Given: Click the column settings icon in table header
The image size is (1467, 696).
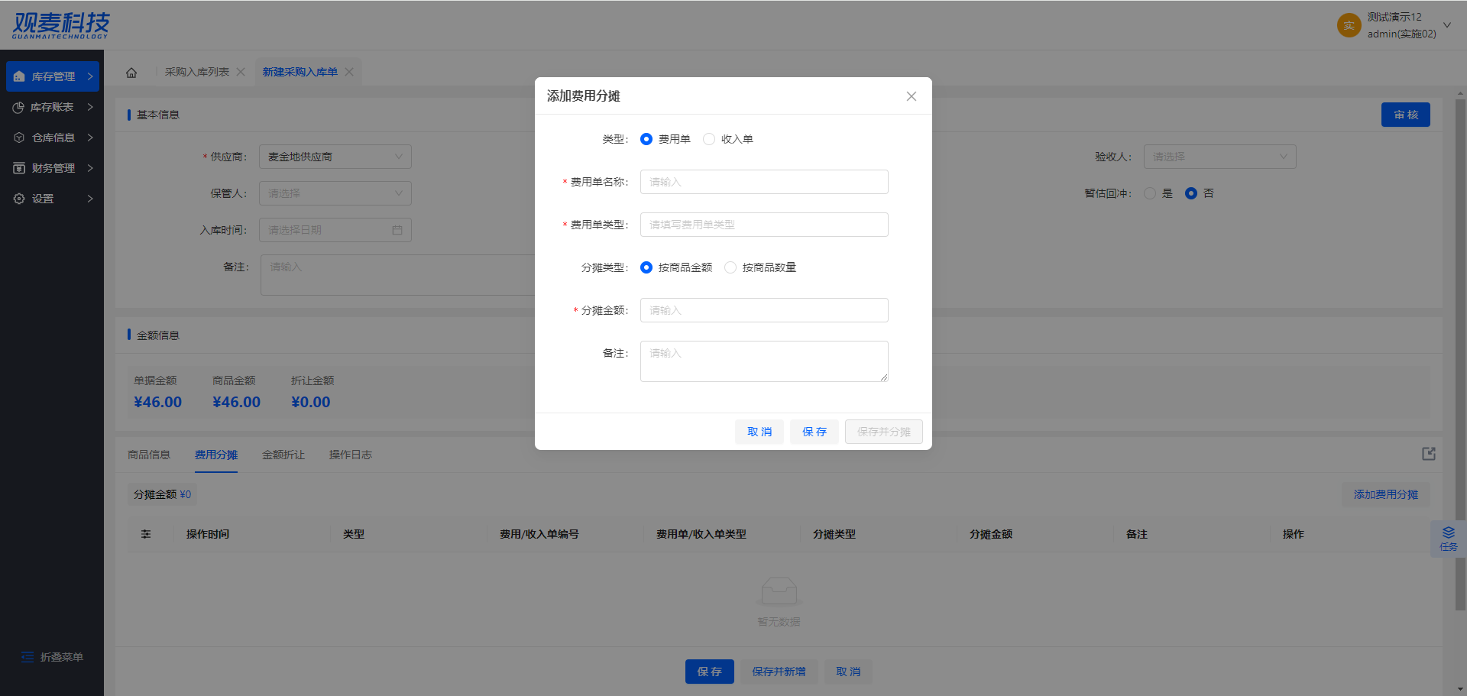Looking at the screenshot, I should [146, 534].
